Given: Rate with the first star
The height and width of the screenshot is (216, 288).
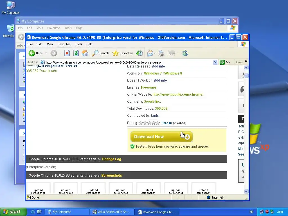Looking at the screenshot, I should pyautogui.click(x=141, y=123).
